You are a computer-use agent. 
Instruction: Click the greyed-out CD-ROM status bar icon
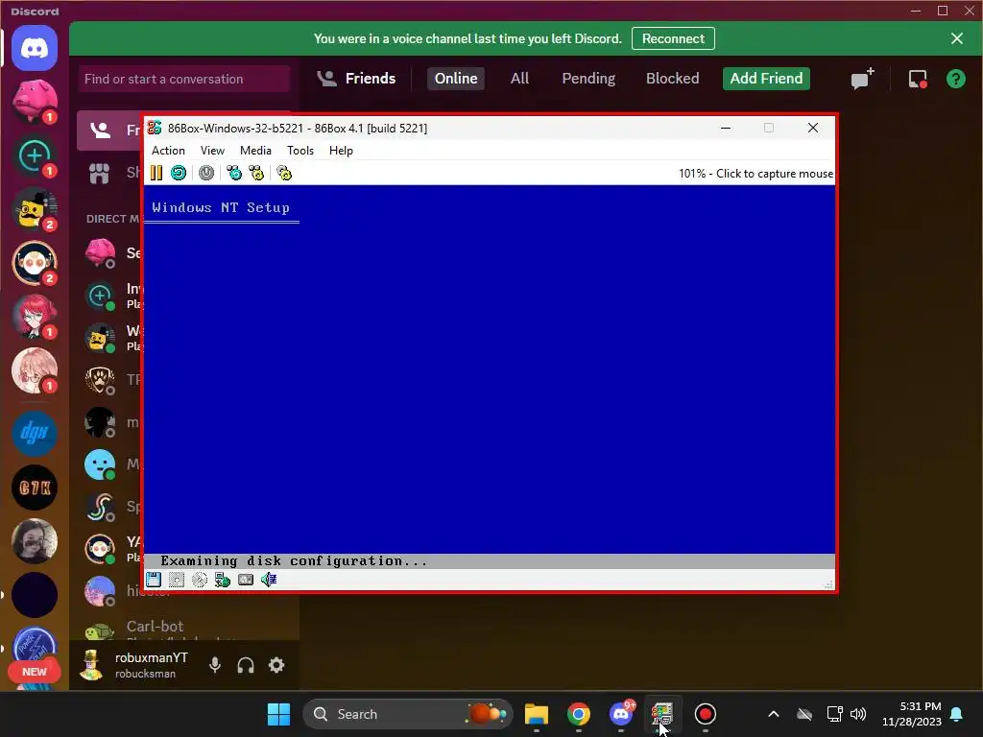tap(200, 580)
